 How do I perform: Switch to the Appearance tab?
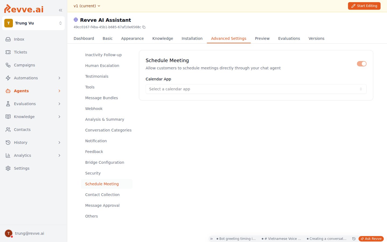[132, 38]
